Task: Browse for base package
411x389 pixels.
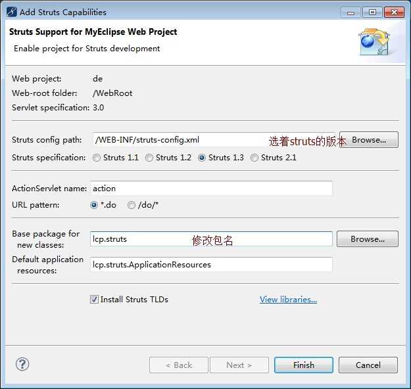Action: (368, 239)
